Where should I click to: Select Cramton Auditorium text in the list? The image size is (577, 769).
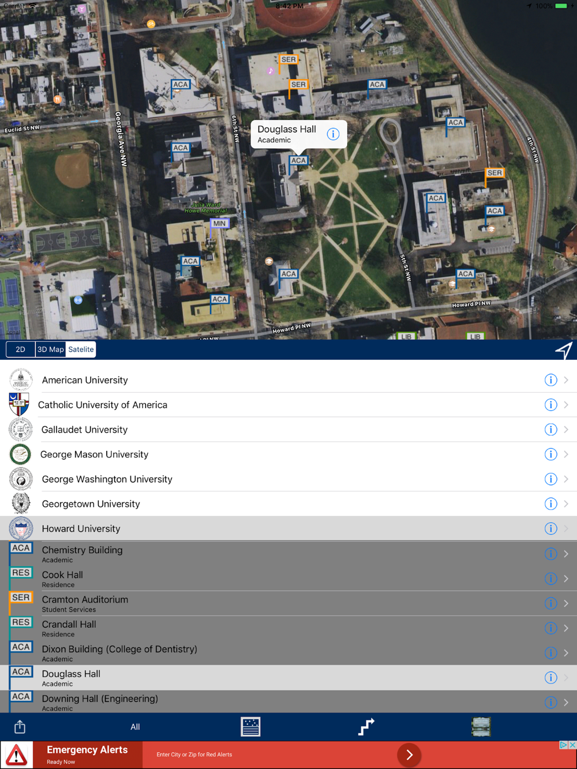85,600
